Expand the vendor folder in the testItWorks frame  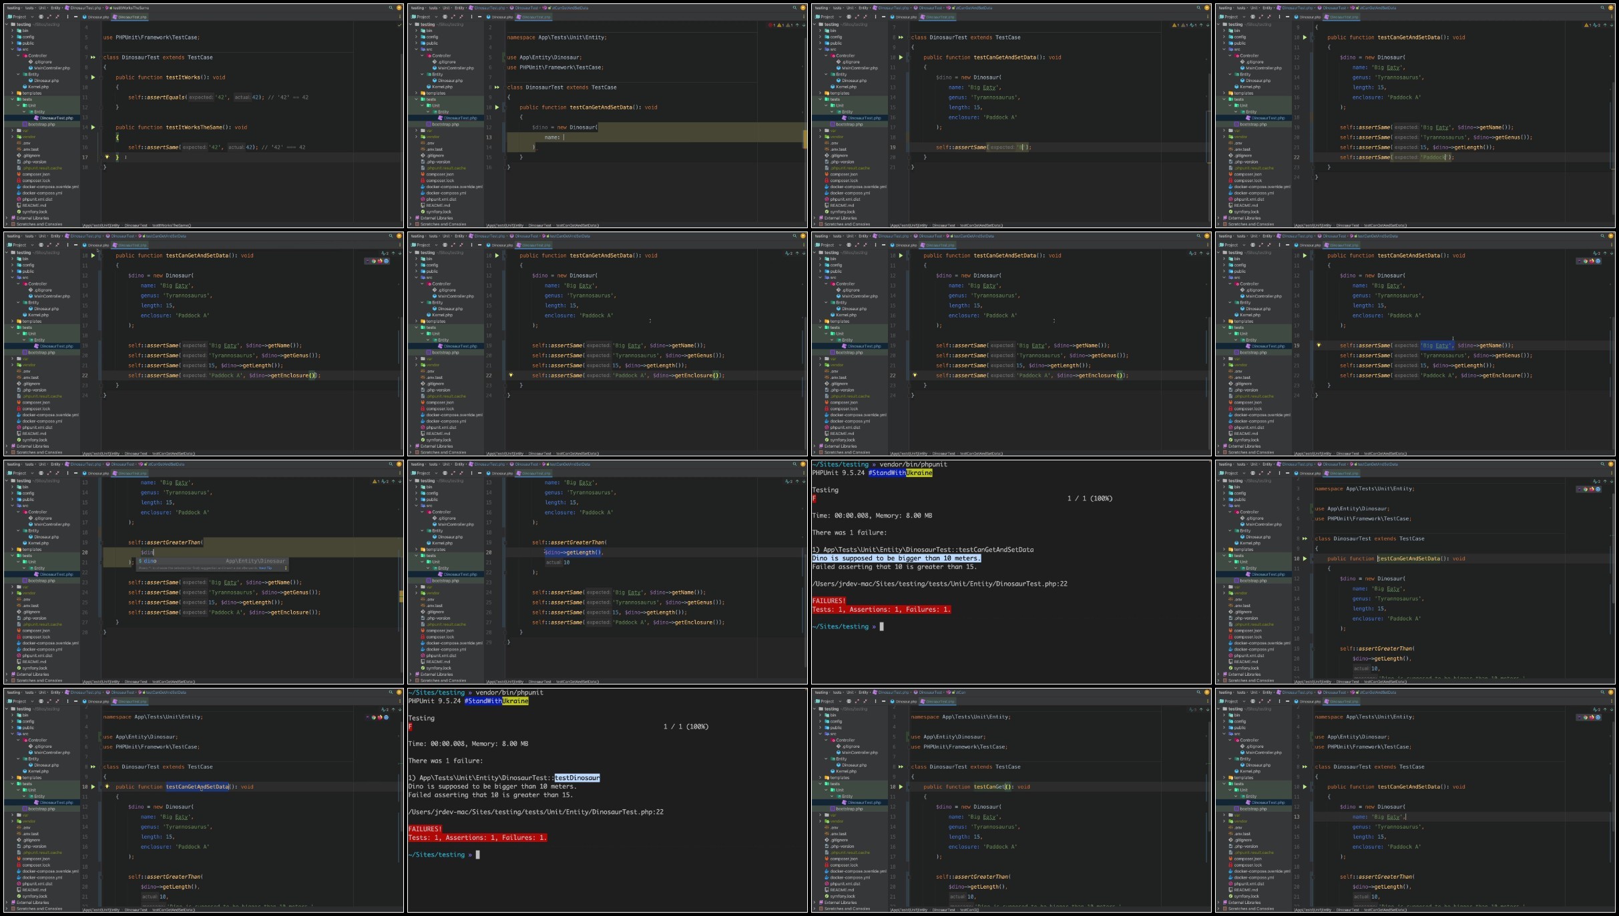pos(13,137)
